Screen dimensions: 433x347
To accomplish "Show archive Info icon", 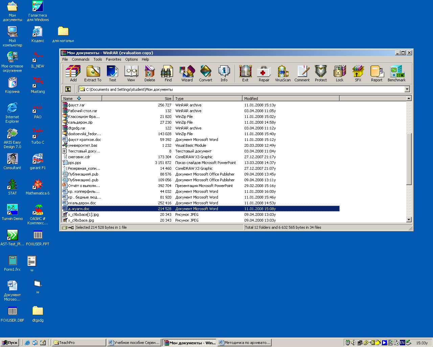I will [x=224, y=74].
